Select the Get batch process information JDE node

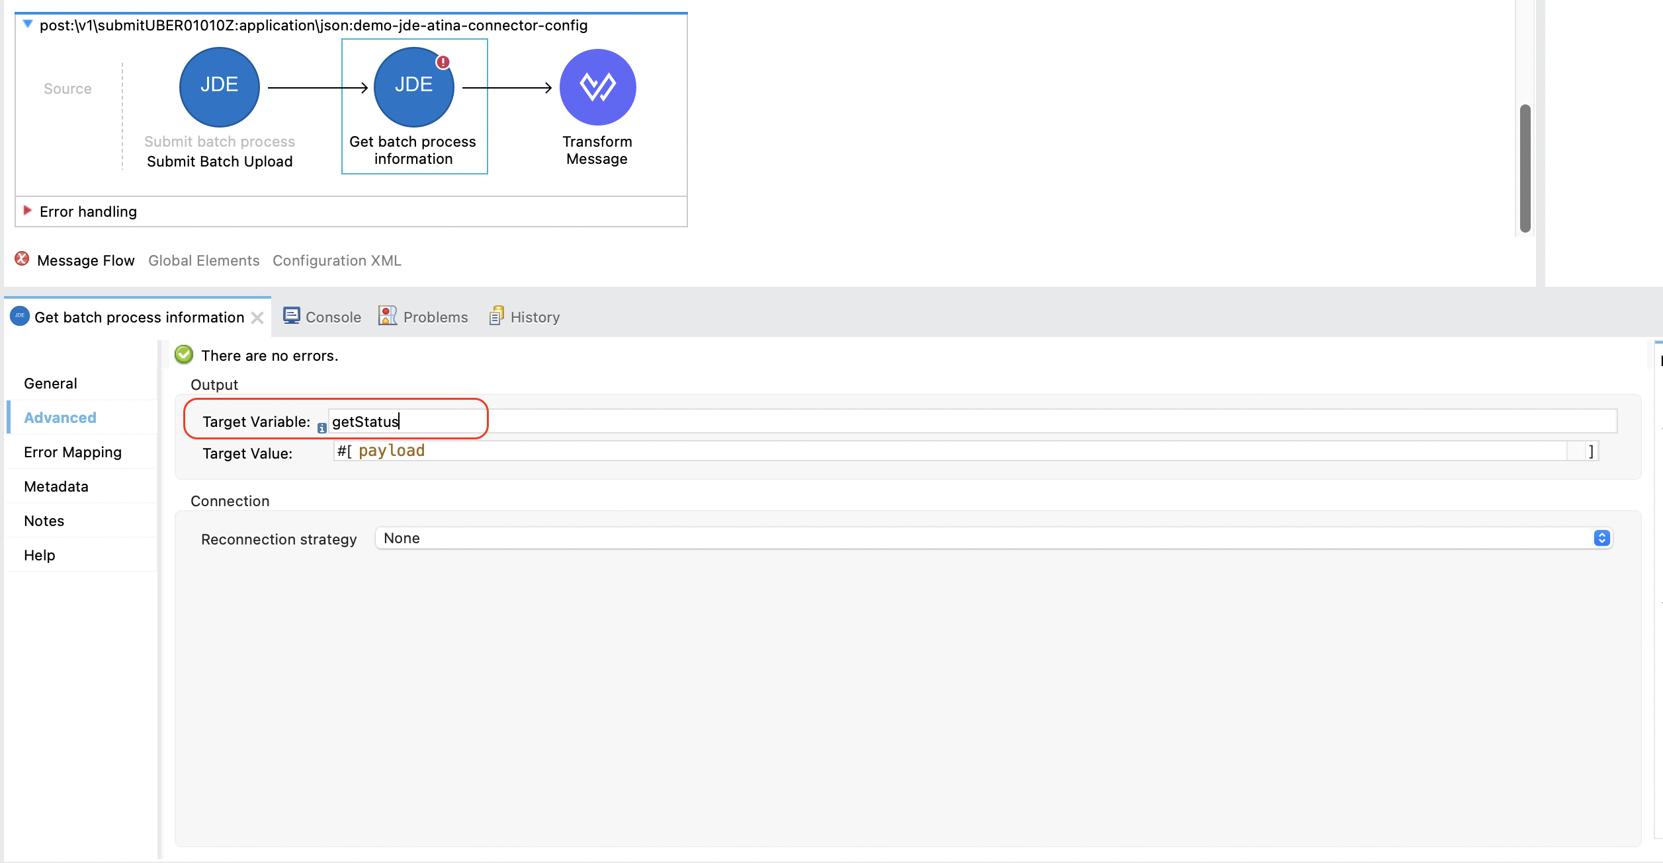413,87
